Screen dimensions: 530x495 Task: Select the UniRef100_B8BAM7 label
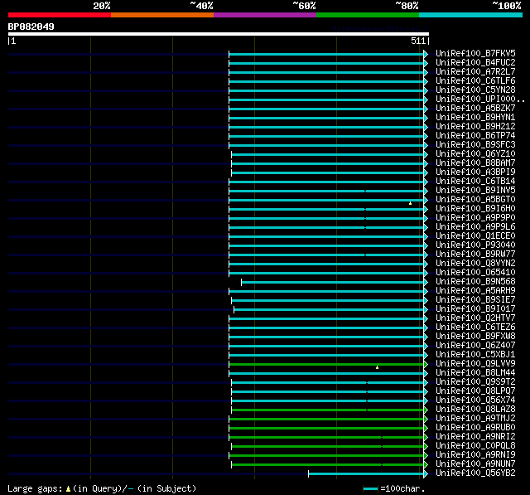pos(475,163)
